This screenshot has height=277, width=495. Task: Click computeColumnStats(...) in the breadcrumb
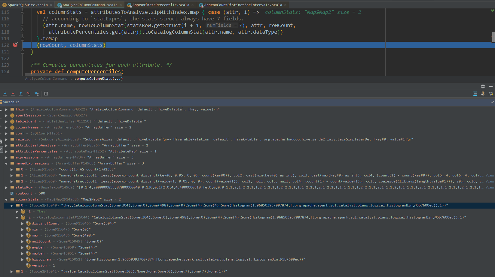pyautogui.click(x=99, y=79)
